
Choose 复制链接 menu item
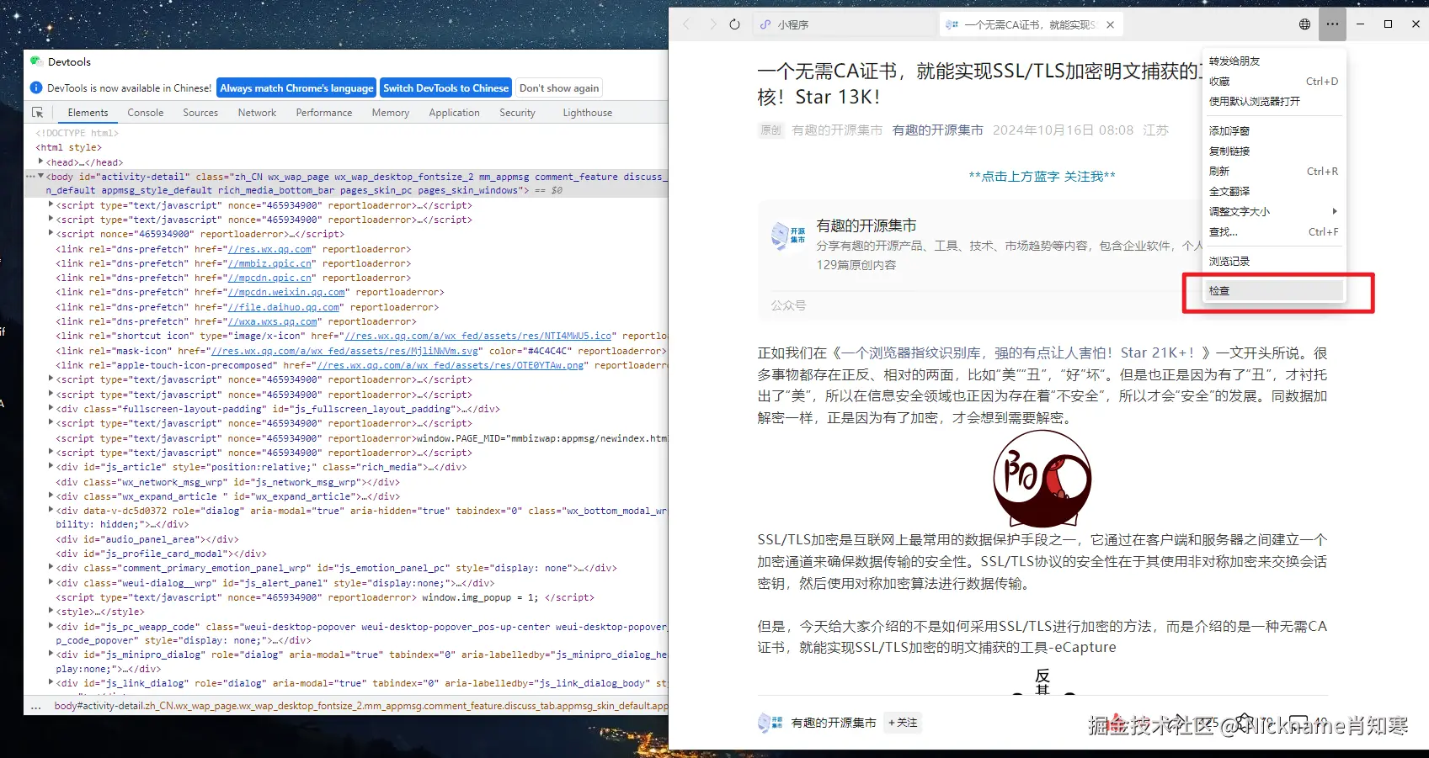1274,151
